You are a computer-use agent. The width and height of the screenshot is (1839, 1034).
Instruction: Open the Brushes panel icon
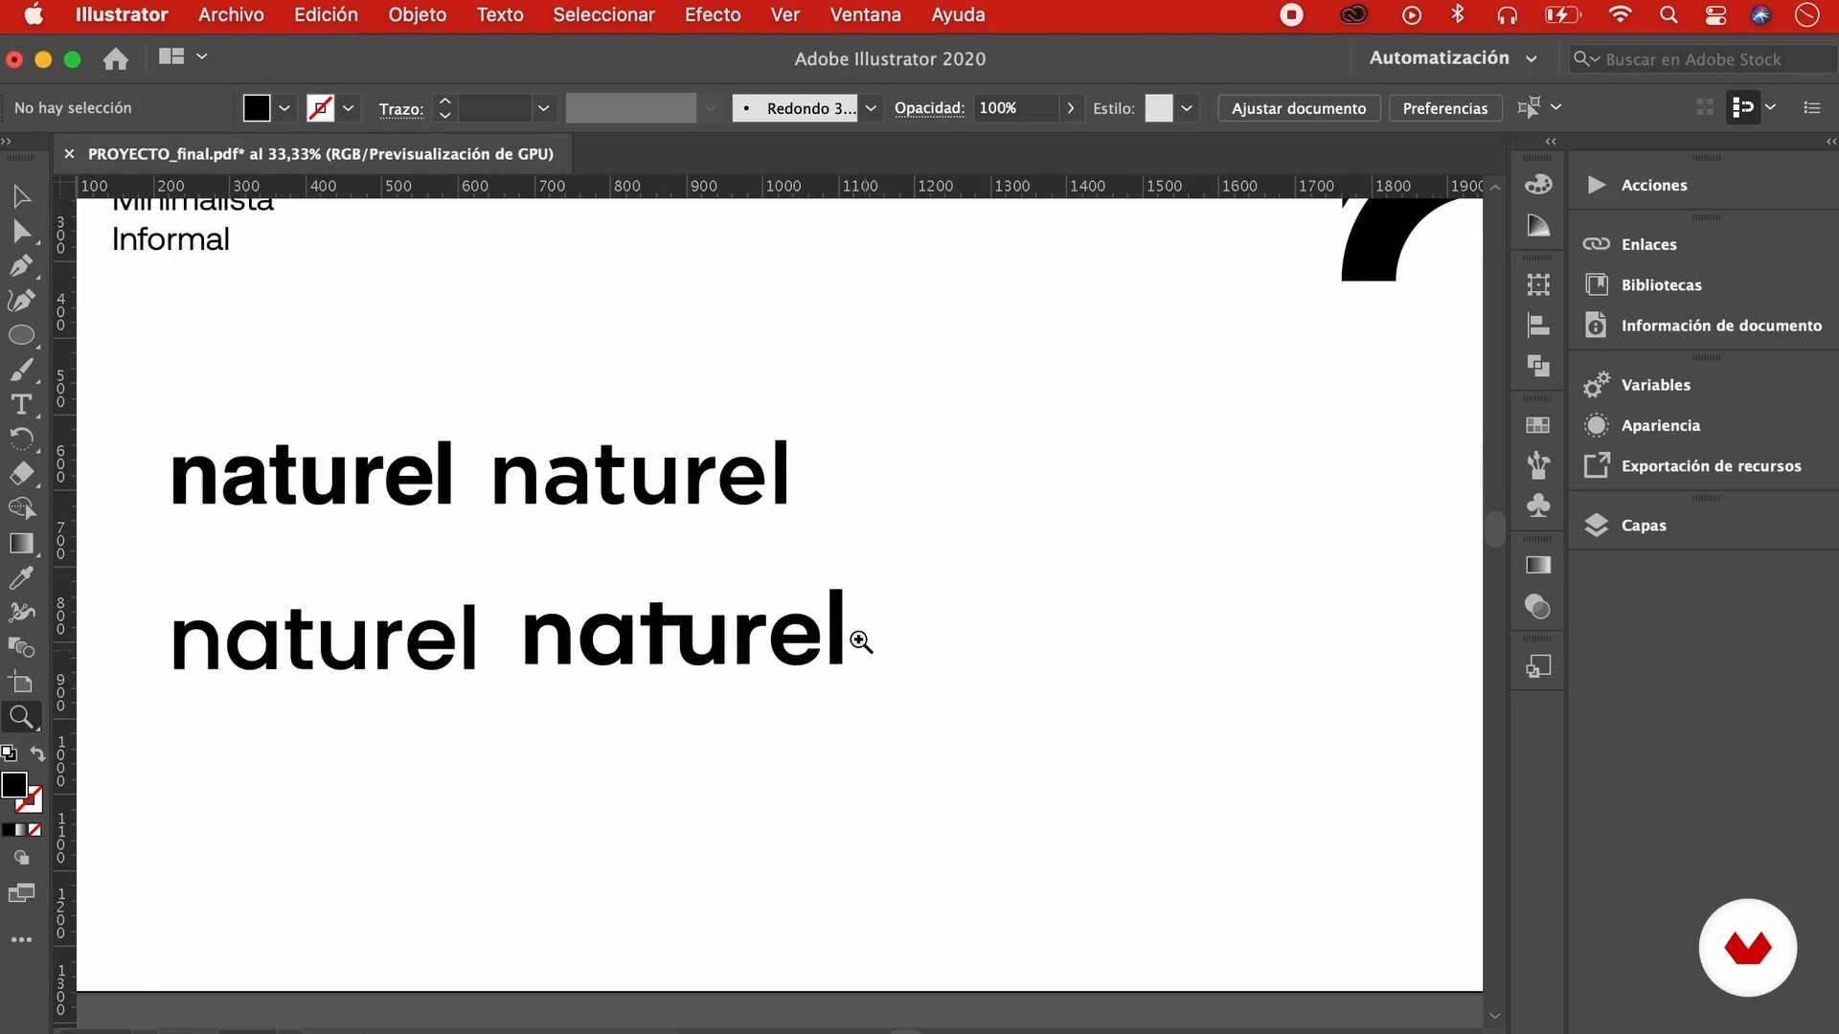[1538, 465]
